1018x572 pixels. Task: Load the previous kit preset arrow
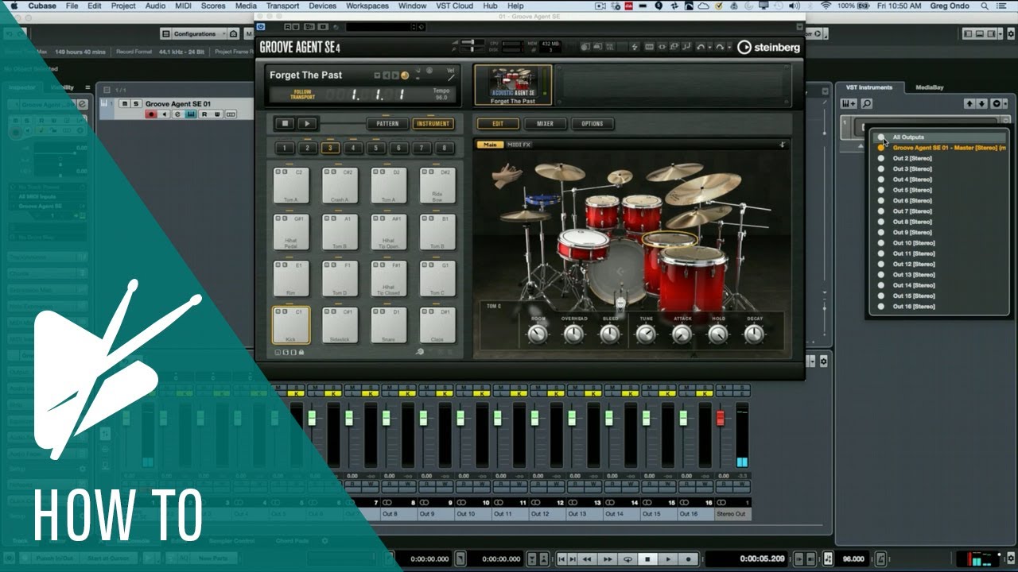point(387,75)
